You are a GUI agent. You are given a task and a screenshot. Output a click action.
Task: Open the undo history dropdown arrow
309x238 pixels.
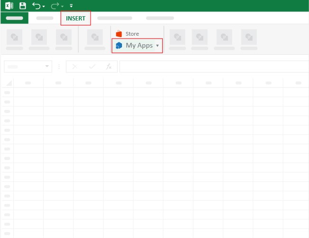[44, 7]
